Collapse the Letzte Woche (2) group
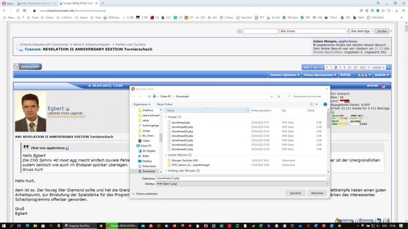 point(166,154)
